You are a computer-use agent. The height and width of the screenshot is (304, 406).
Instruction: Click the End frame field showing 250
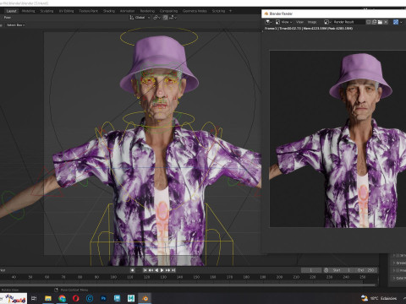(365, 270)
